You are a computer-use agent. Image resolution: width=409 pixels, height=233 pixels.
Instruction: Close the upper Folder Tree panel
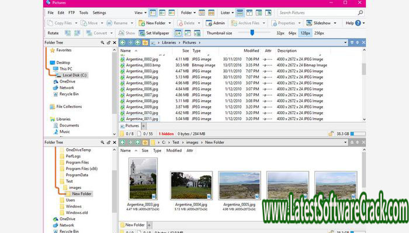[114, 43]
